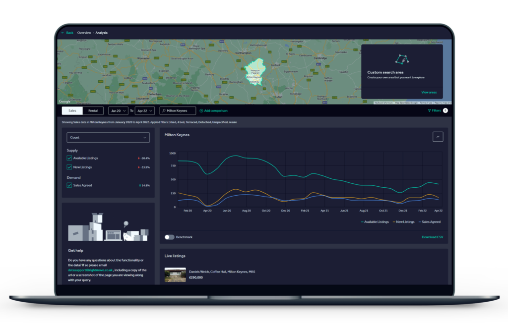Click the Northampton label on the map

243,53
